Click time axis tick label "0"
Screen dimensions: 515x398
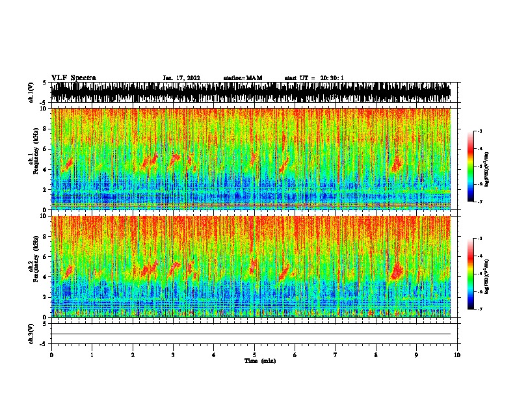pos(51,355)
